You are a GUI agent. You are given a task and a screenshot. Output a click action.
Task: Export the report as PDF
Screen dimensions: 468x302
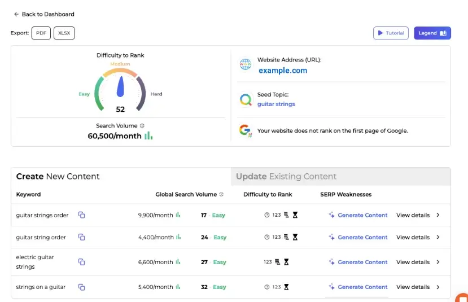41,33
